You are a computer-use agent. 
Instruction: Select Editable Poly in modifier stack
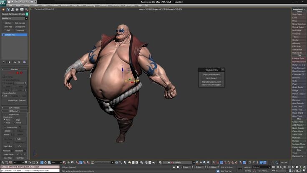click(x=15, y=35)
